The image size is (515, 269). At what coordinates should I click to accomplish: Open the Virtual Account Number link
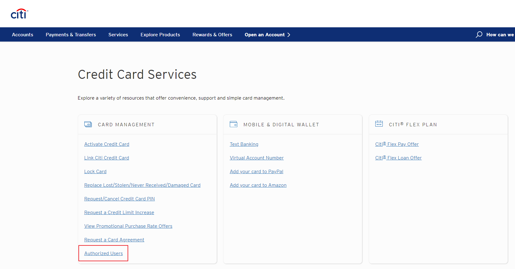(x=256, y=158)
